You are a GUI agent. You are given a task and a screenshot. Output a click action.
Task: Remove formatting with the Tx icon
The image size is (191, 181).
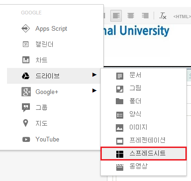163,16
